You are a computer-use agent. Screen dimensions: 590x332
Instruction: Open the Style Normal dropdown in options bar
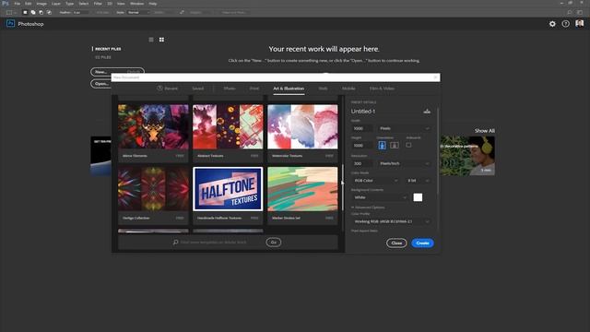point(139,12)
